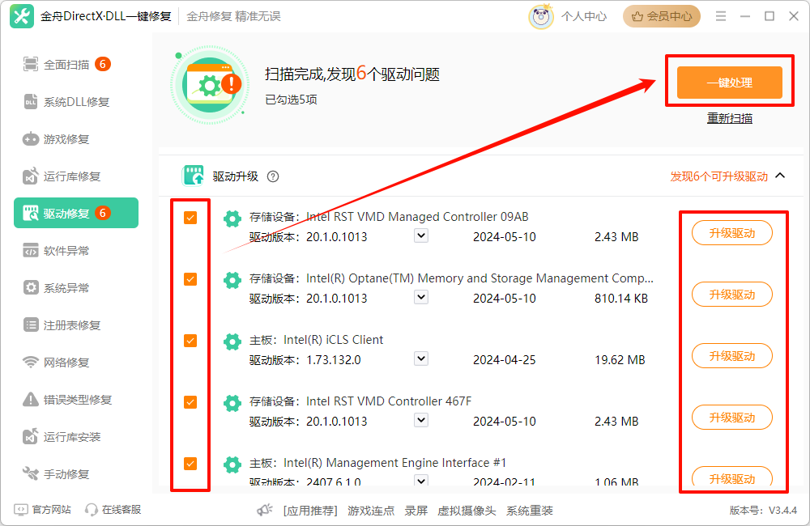This screenshot has width=810, height=526.
Task: Click the orange 一键处理 button
Action: point(729,83)
